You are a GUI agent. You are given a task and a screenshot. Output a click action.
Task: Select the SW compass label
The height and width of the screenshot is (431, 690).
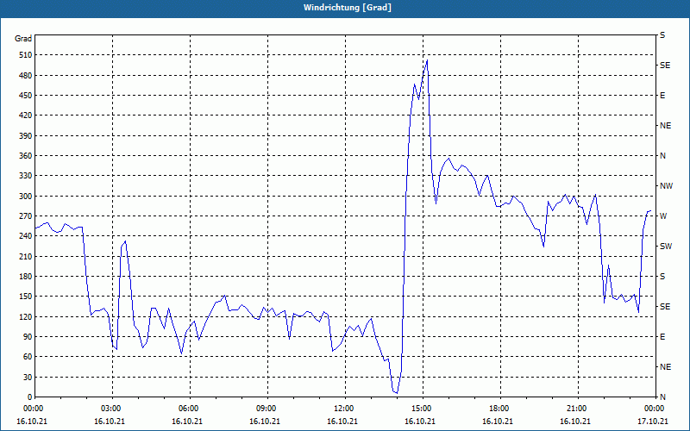(666, 247)
